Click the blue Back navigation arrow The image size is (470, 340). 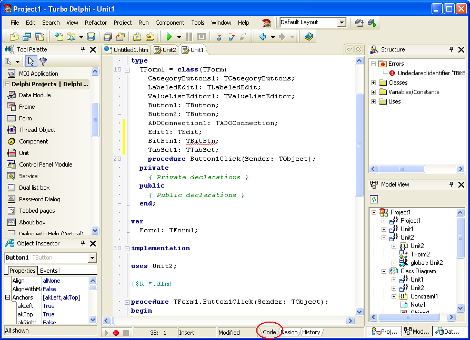(263, 37)
